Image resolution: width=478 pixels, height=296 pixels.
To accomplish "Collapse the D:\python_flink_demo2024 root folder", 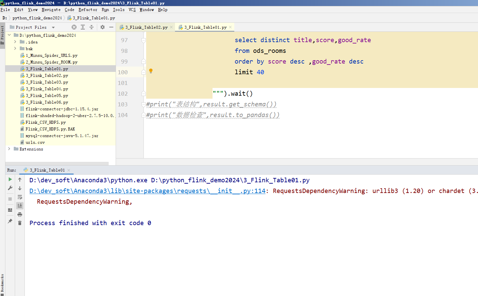I will point(9,35).
